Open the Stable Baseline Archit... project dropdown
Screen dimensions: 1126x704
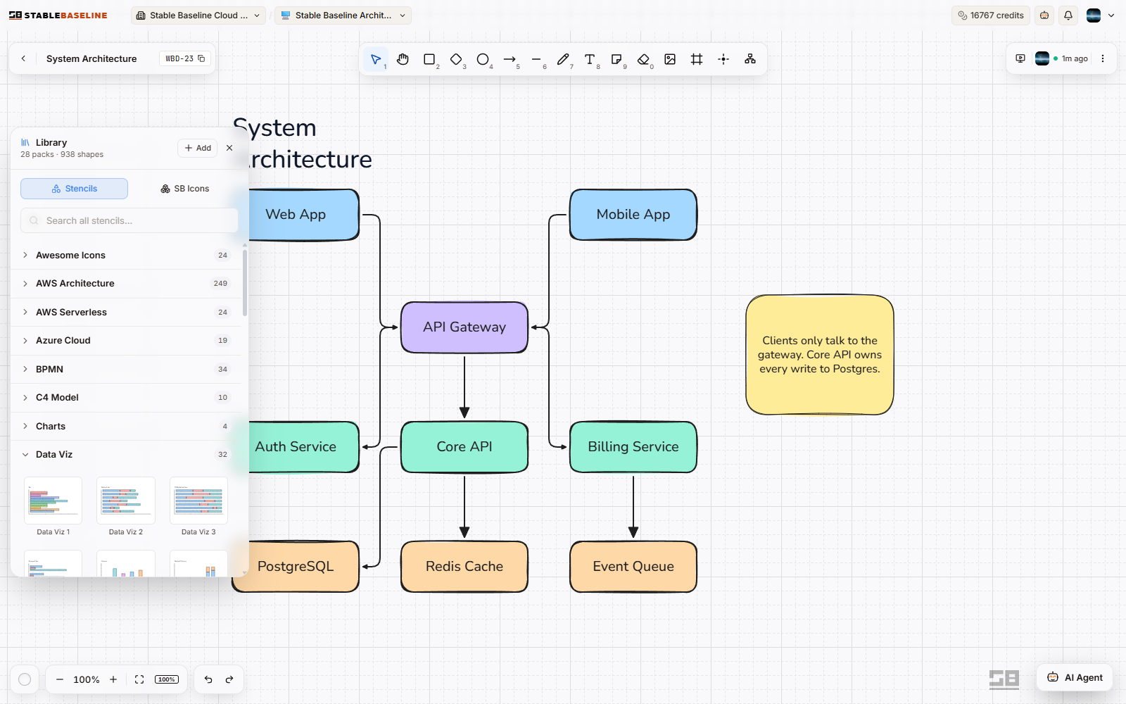click(x=343, y=15)
